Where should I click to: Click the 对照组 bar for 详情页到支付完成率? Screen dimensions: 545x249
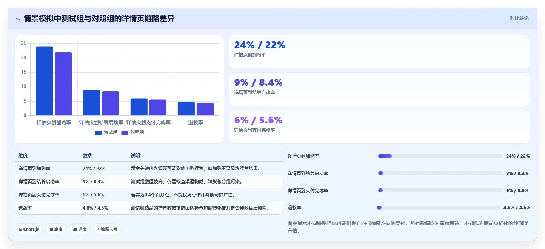[158, 108]
